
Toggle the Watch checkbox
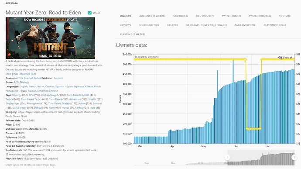(90, 13)
